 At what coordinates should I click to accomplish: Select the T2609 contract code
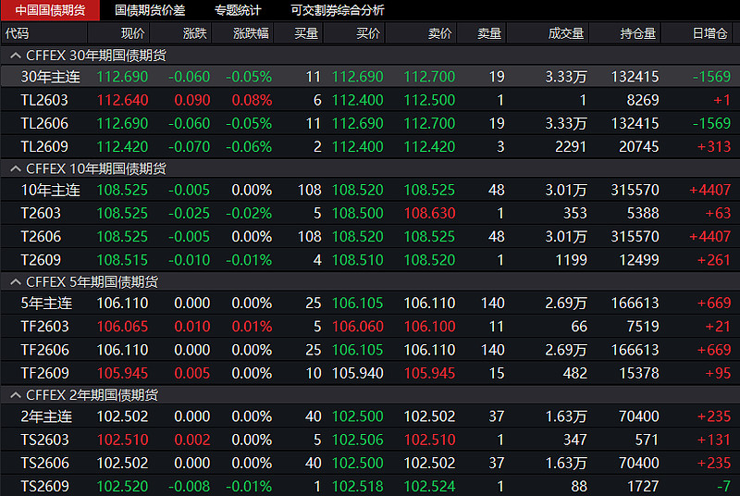coord(41,260)
